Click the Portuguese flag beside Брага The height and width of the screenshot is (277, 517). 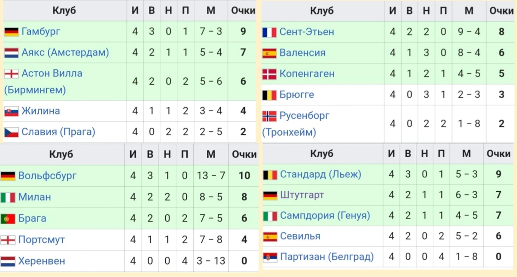8,219
